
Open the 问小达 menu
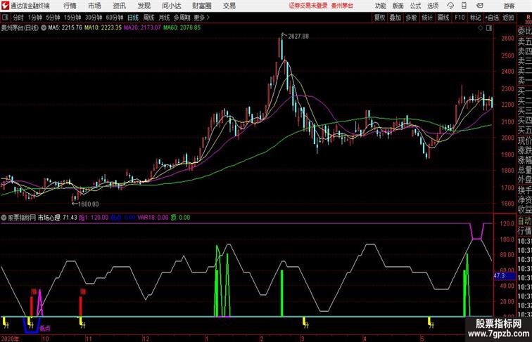(171, 6)
